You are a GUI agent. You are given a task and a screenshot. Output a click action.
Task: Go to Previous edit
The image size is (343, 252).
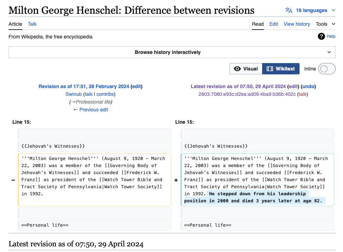coord(90,110)
